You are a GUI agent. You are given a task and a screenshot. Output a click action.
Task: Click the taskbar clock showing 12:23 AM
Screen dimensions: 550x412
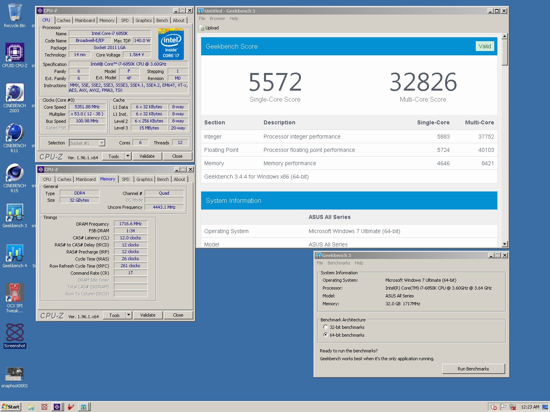[530, 407]
